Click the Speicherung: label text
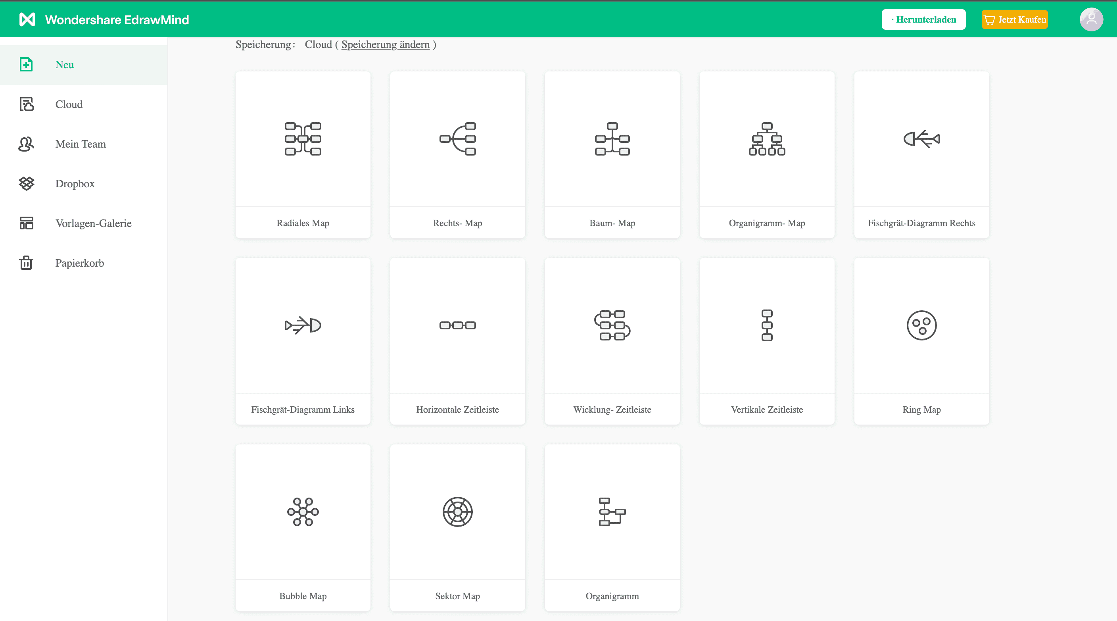Viewport: 1117px width, 621px height. pos(265,45)
